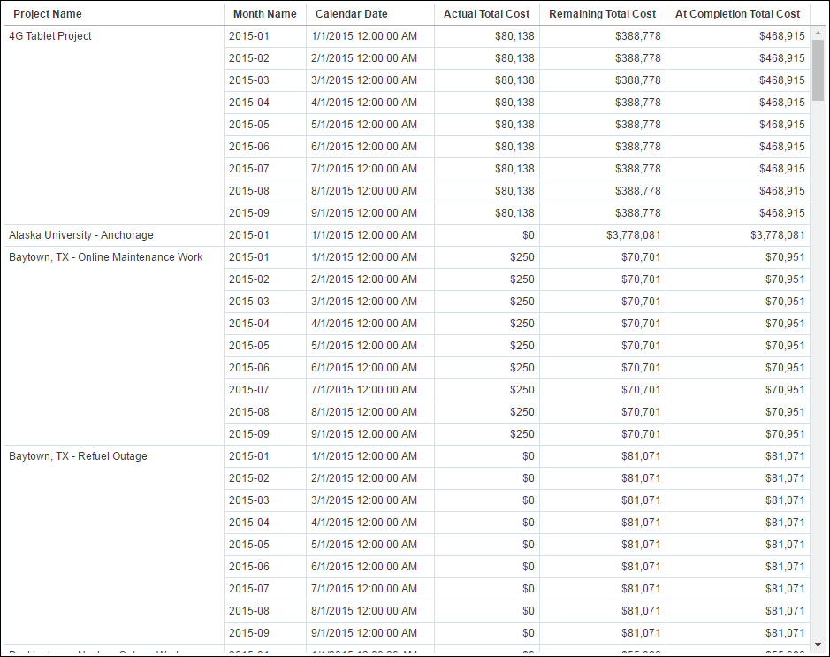Open the 4G Tablet Project record
Viewport: 830px width, 657px height.
click(x=49, y=36)
